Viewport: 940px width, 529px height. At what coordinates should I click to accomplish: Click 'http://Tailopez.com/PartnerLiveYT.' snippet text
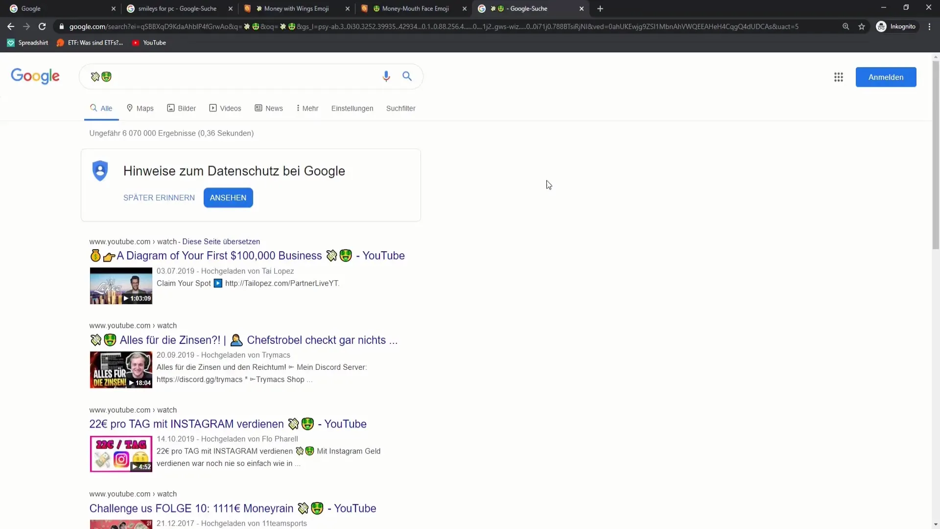pos(282,283)
